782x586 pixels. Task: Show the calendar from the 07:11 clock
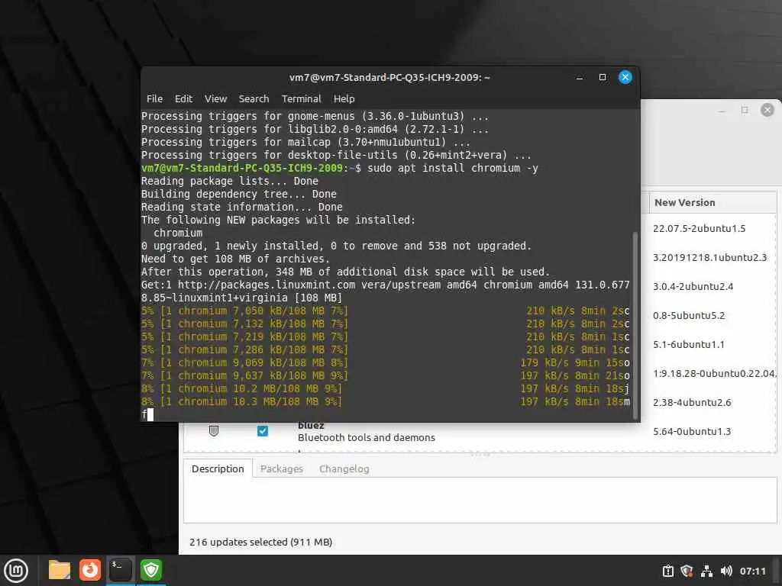point(752,571)
